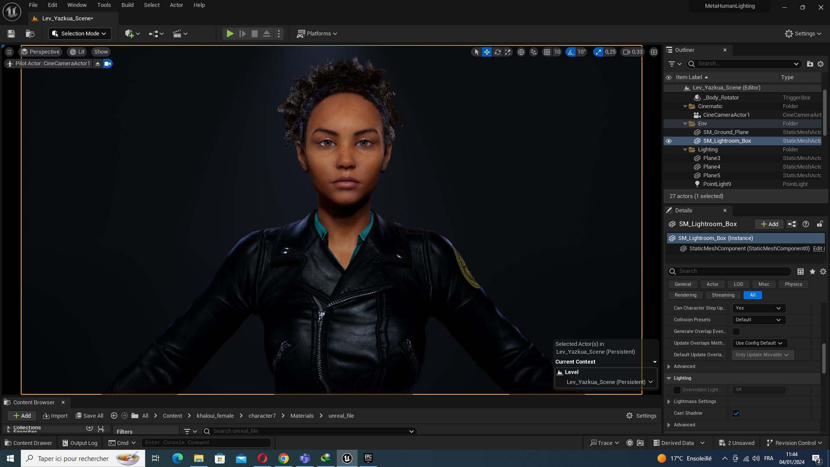Choose the select mode cursor in the viewport
The image size is (830, 467).
point(476,52)
